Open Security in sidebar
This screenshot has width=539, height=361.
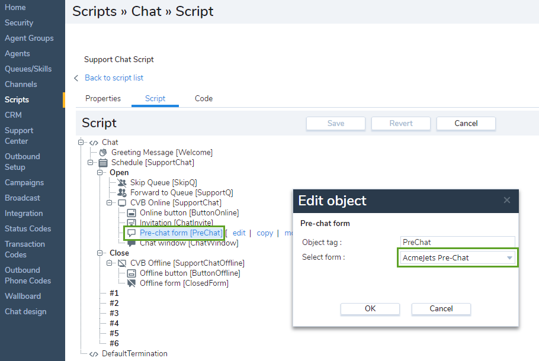pos(19,22)
